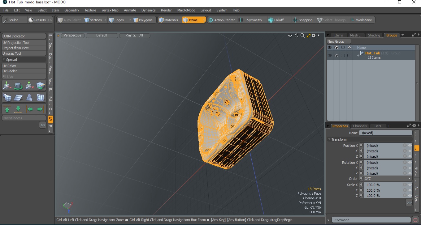
Task: Collapse the Spread section
Action: pyautogui.click(x=4, y=60)
